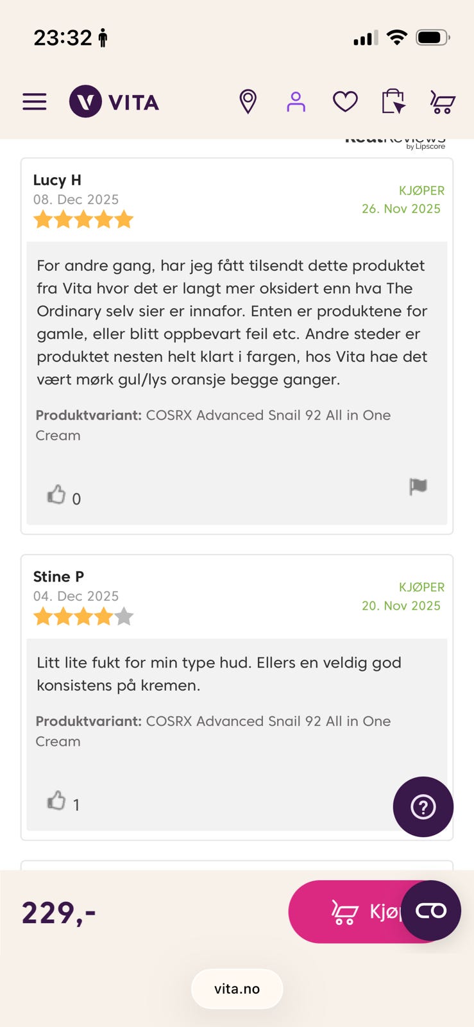Tap the vita.no address pill
The image size is (474, 1027).
point(237,988)
